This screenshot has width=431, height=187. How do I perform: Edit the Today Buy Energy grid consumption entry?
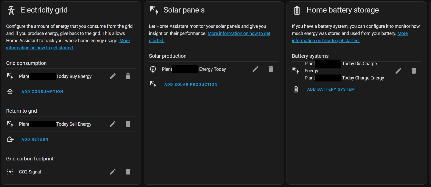pos(113,76)
